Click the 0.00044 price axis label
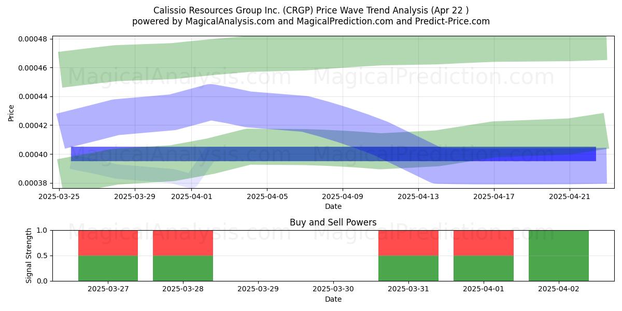Viewport: 622px width, 311px height. click(x=33, y=96)
